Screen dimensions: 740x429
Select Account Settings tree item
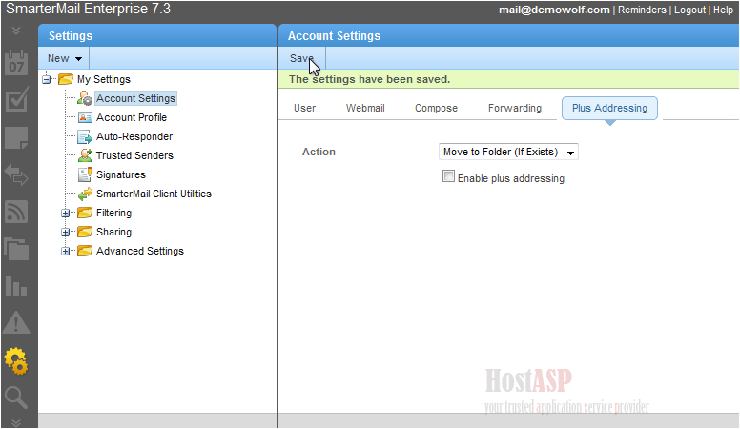point(136,98)
